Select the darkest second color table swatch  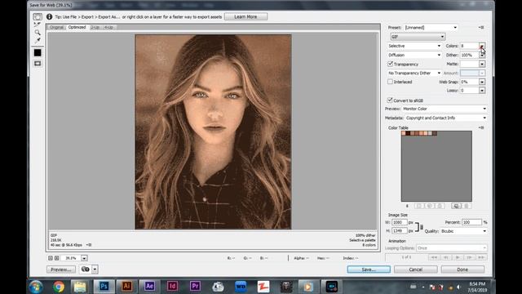[x=408, y=133]
